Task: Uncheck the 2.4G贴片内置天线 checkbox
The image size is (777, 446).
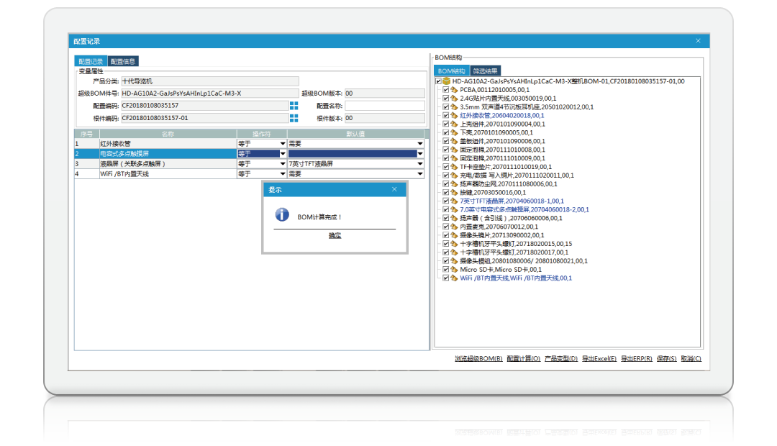Action: (x=446, y=99)
